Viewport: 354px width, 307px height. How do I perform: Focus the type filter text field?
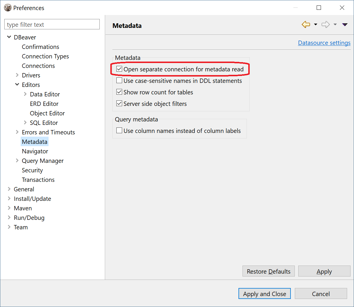52,24
